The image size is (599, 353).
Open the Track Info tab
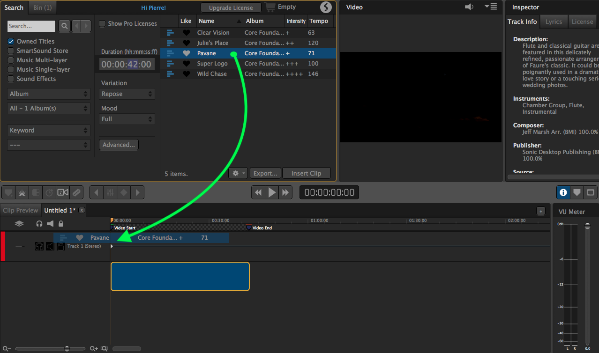point(522,22)
